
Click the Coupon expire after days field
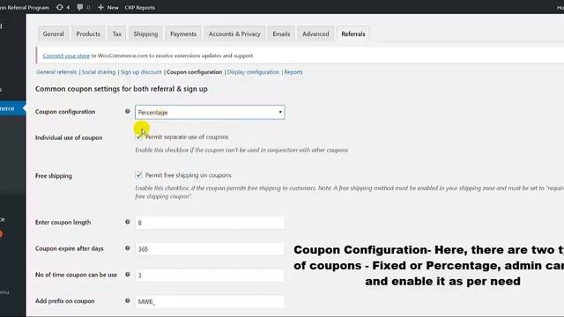point(210,249)
